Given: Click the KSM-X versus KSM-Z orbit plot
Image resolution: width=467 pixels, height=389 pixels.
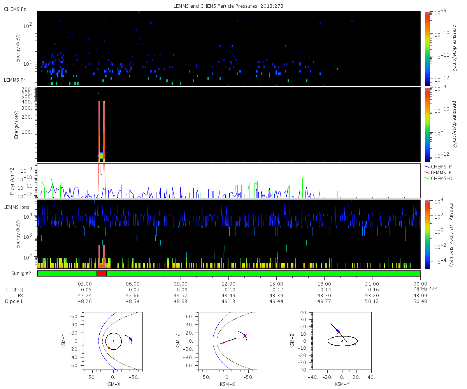Looking at the screenshot, I should tap(227, 340).
